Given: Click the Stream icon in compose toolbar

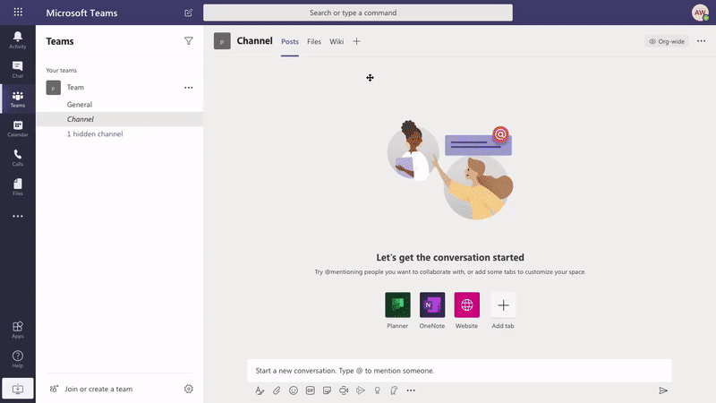Looking at the screenshot, I should 361,390.
